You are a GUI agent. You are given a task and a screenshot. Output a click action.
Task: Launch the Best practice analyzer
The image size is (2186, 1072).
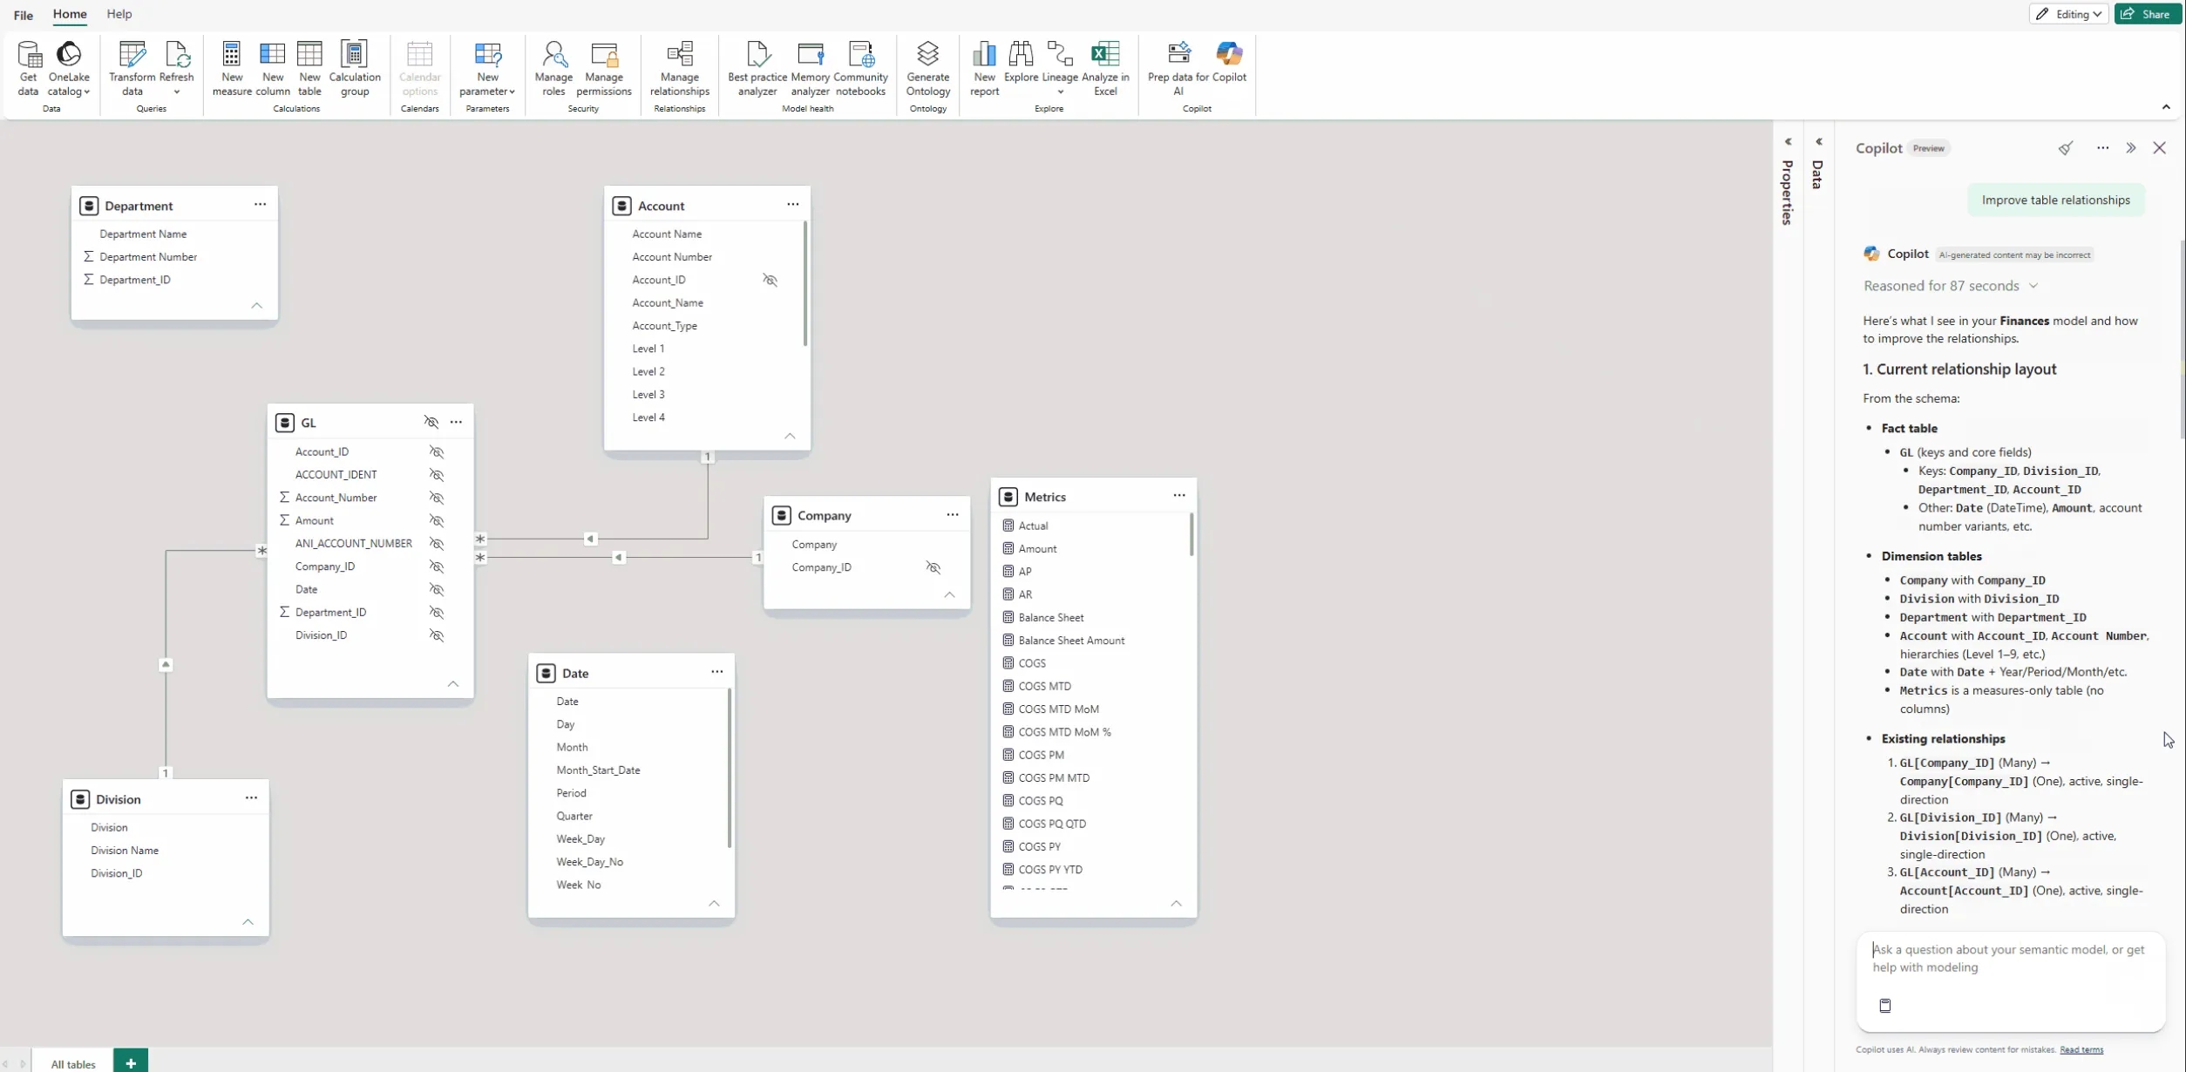tap(757, 68)
